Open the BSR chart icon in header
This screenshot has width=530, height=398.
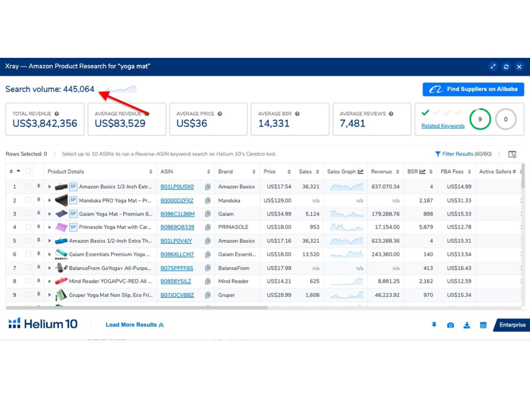[422, 171]
